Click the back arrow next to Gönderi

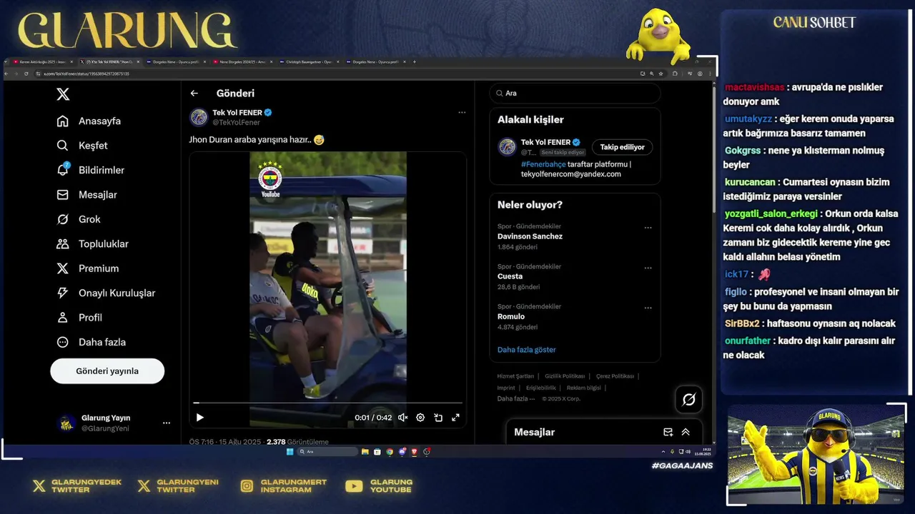(x=194, y=94)
